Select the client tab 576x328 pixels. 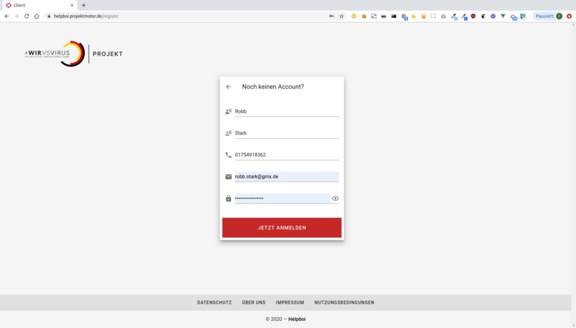[39, 5]
